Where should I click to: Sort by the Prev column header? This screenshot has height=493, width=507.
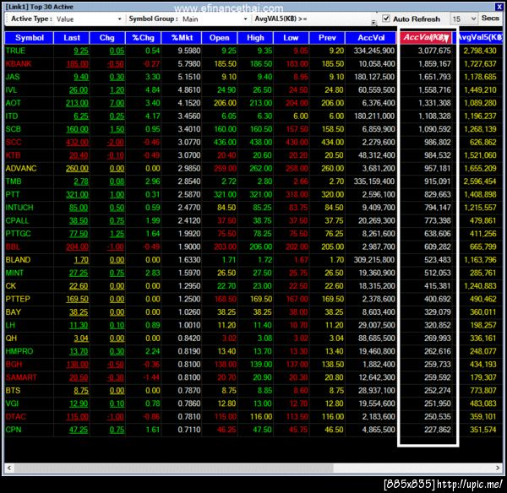[327, 38]
